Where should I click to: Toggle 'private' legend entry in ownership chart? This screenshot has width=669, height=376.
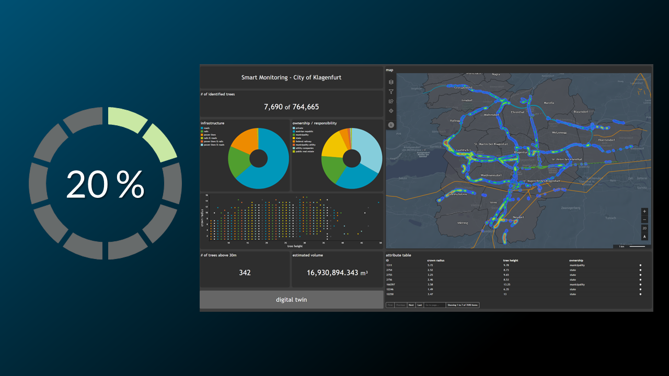tap(298, 128)
